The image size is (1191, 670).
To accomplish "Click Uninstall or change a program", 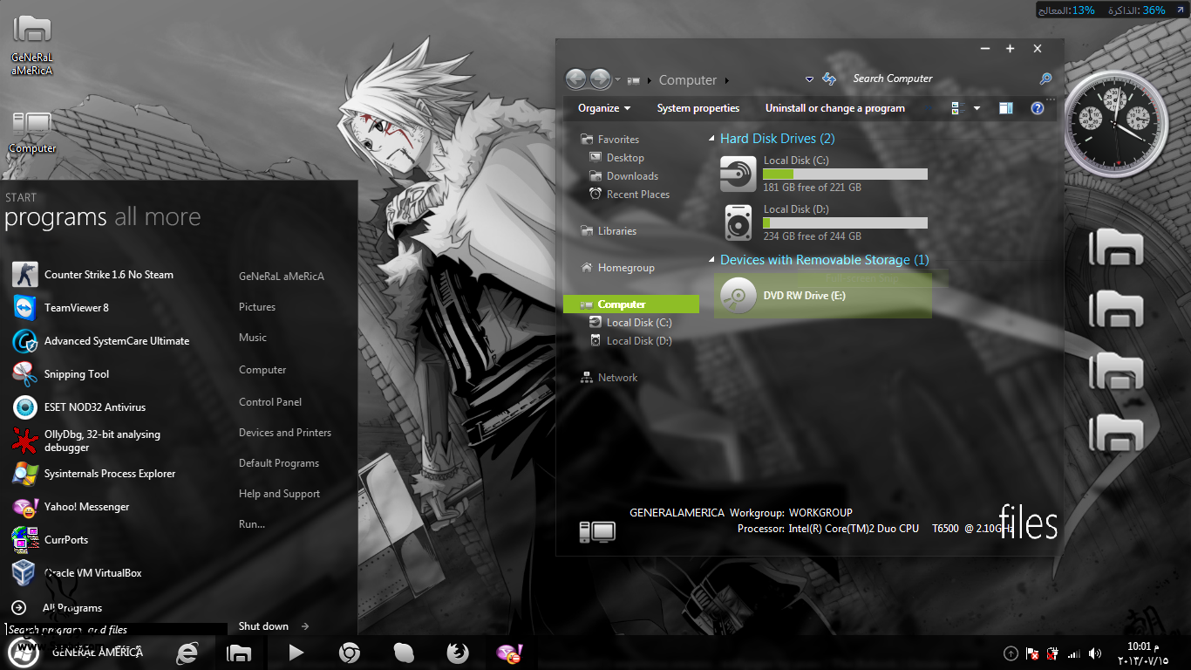I will coord(834,108).
